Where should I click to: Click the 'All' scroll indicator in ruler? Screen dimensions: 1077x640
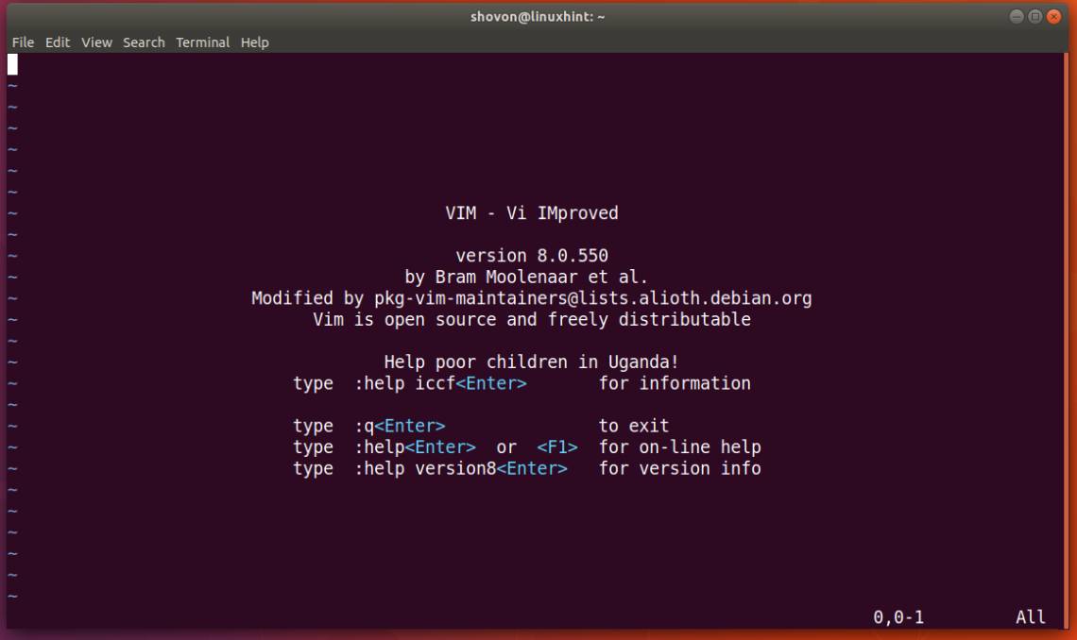[1031, 617]
